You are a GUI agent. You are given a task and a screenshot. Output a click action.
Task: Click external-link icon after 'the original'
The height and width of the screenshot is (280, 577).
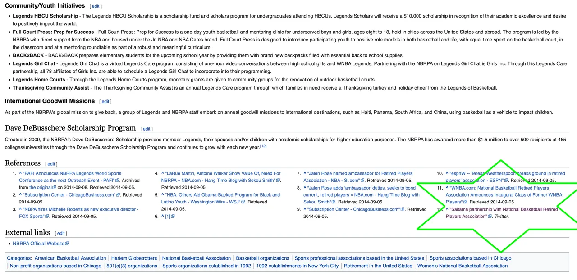coord(54,188)
